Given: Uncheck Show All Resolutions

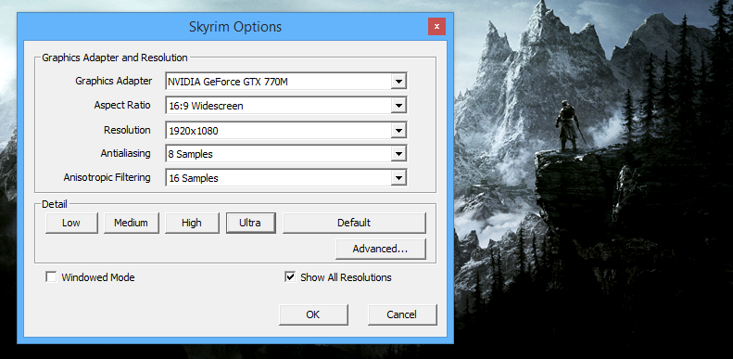Looking at the screenshot, I should [x=290, y=277].
